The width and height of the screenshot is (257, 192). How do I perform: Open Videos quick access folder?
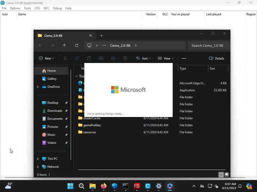[x=52, y=143]
